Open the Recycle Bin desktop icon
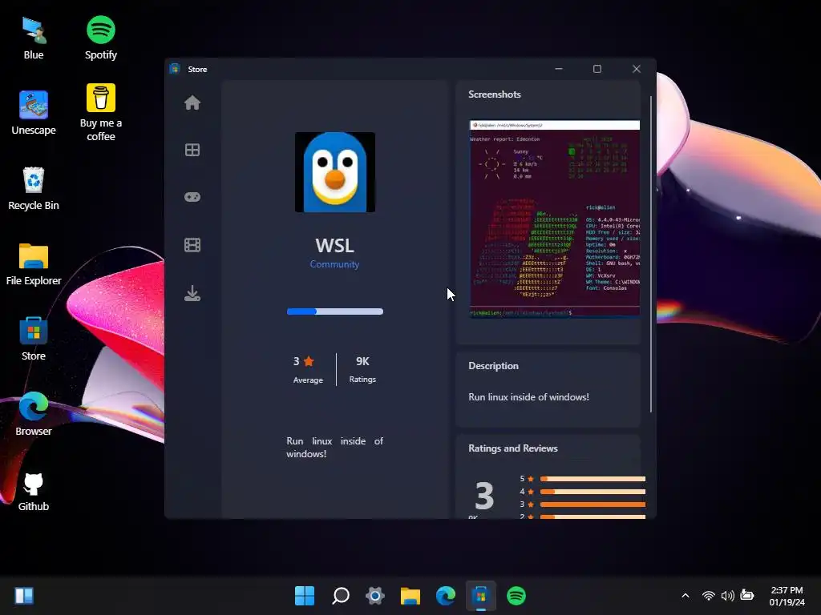 pos(34,189)
